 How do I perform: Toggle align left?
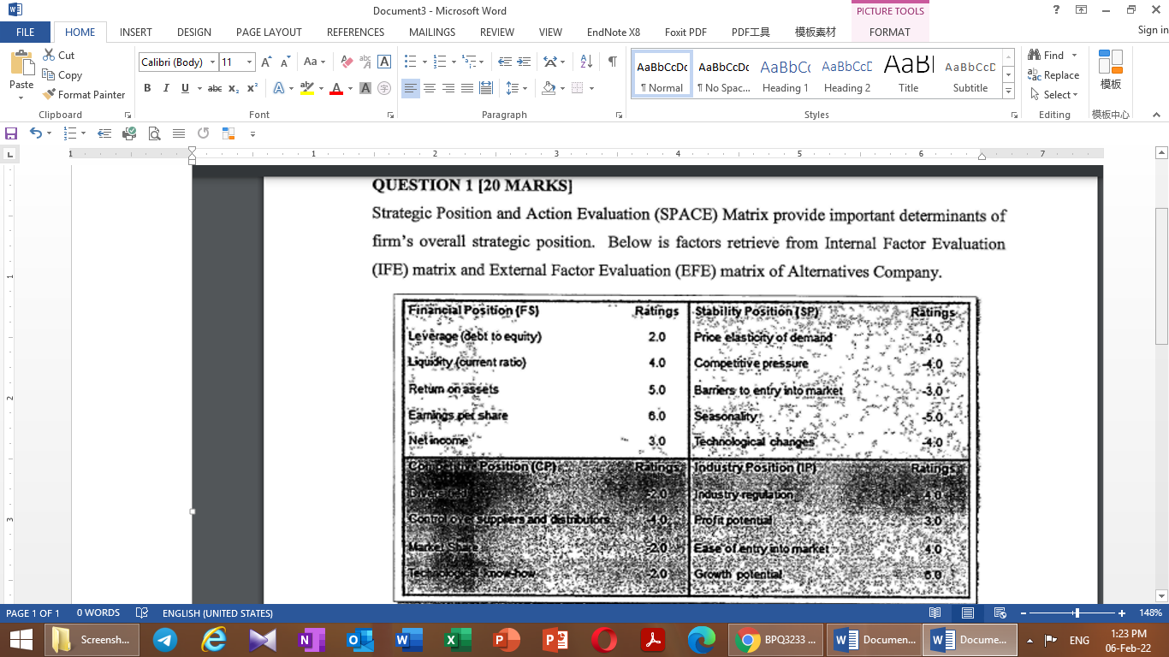[x=411, y=88]
